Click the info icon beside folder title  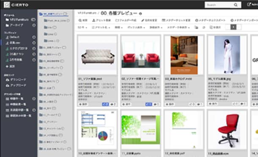pos(140,14)
